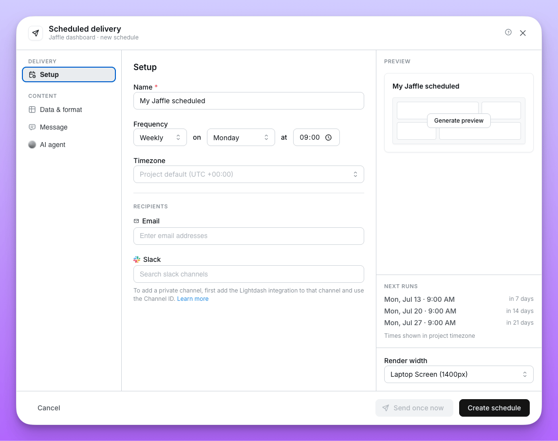The height and width of the screenshot is (441, 558).
Task: Close the Scheduled delivery dialog
Action: (523, 33)
